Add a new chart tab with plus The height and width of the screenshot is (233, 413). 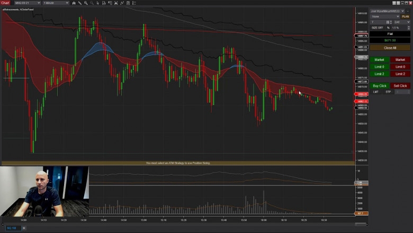click(x=23, y=228)
